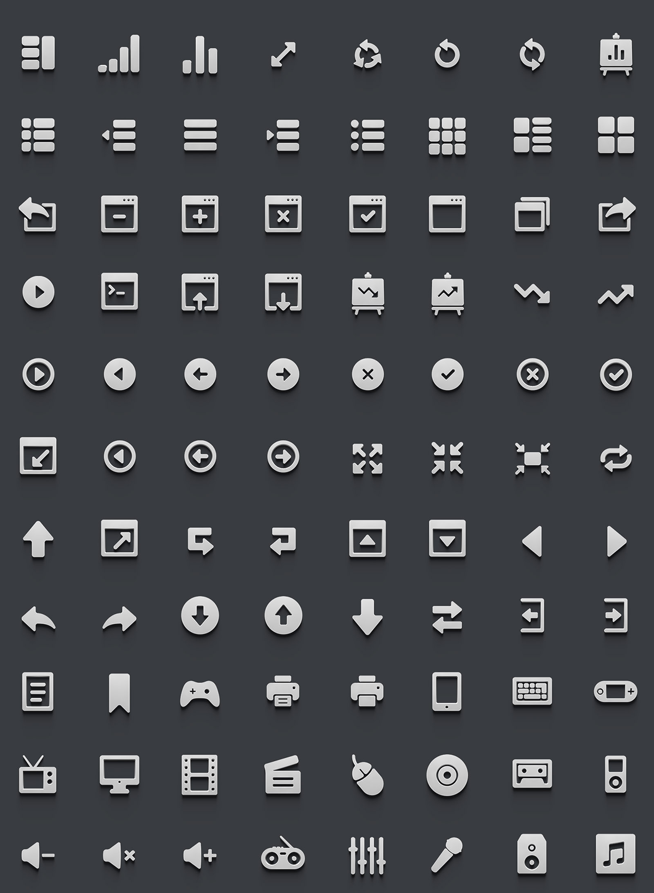Select the microphone icon

tap(447, 854)
